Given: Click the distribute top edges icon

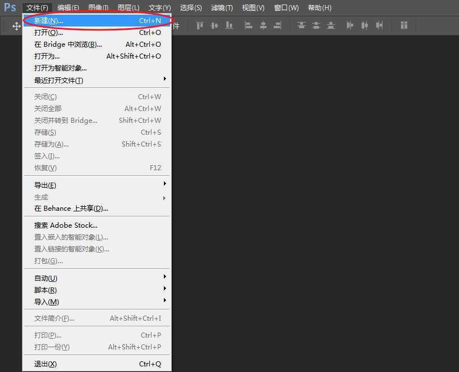Looking at the screenshot, I should (x=301, y=26).
